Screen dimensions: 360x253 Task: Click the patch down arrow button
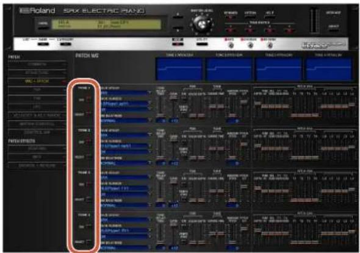click(178, 28)
